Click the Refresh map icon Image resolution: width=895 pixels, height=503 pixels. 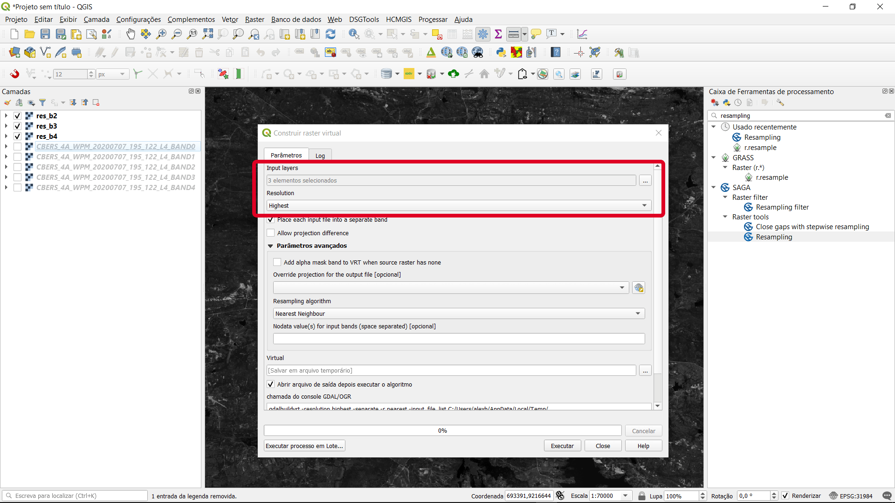pyautogui.click(x=330, y=34)
